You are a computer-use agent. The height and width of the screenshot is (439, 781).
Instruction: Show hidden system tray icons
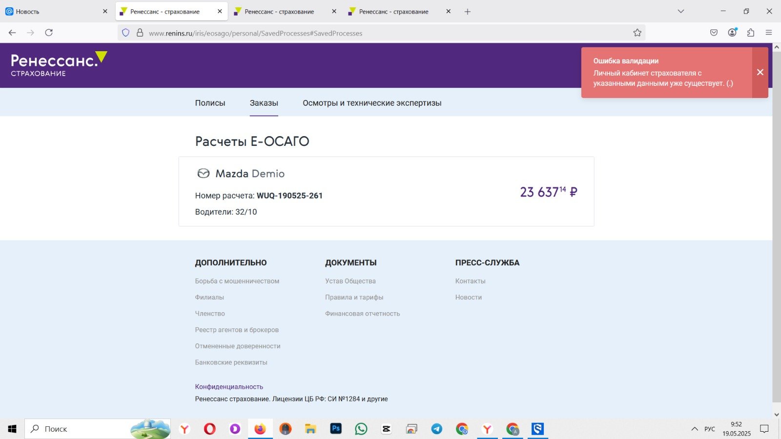(695, 429)
